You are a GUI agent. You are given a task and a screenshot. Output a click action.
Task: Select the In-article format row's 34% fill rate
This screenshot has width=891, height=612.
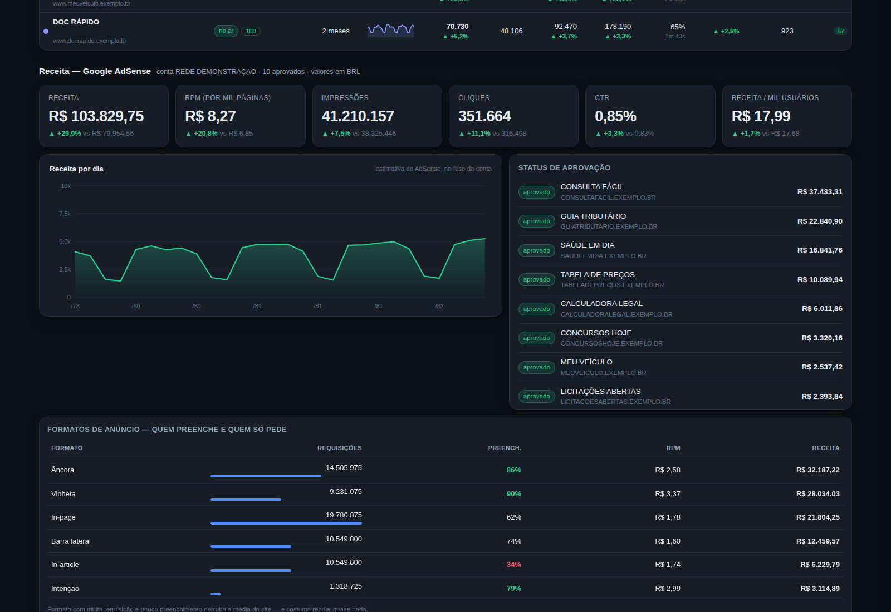point(513,564)
